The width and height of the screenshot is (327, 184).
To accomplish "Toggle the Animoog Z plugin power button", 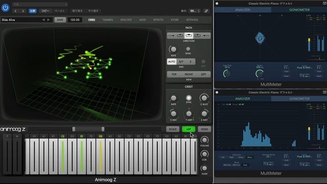I will pos(5,8).
